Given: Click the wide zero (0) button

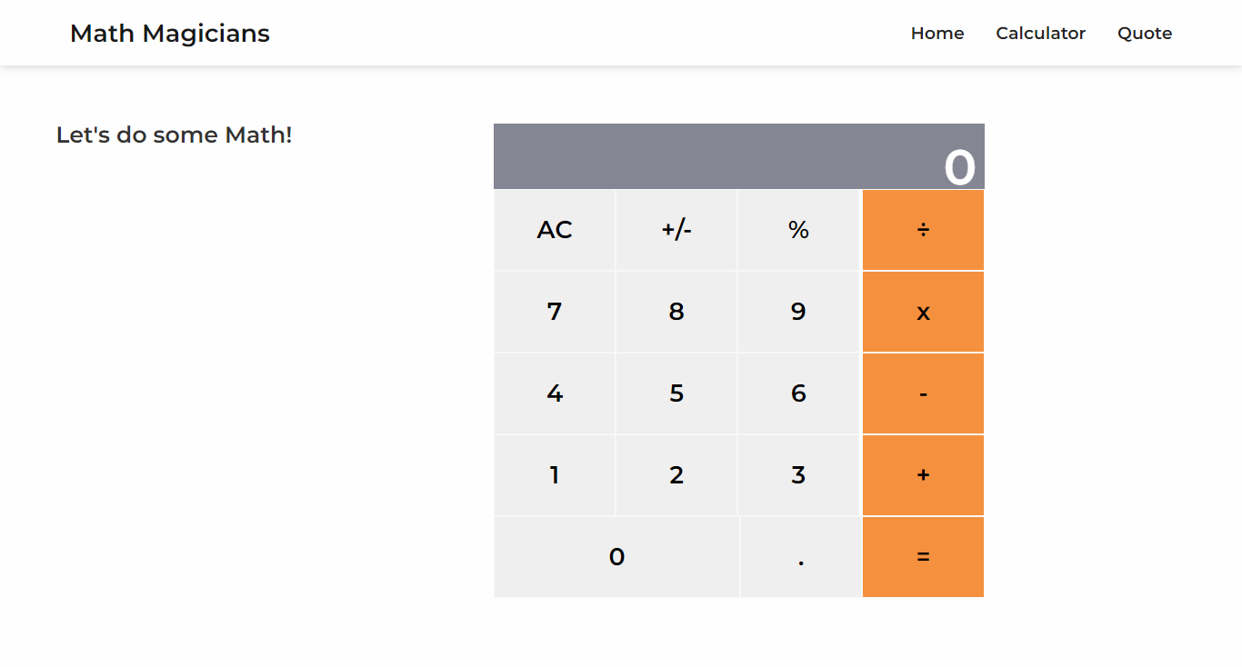Looking at the screenshot, I should 616,557.
